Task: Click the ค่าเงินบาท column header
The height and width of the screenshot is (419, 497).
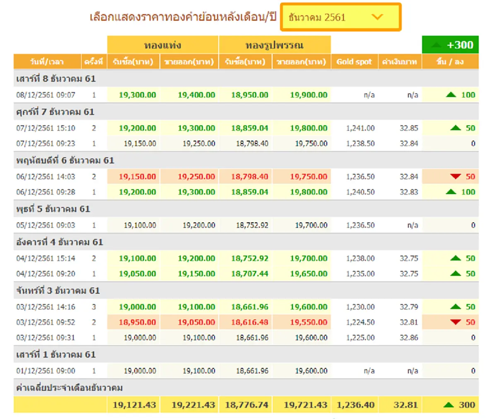Action: point(400,61)
